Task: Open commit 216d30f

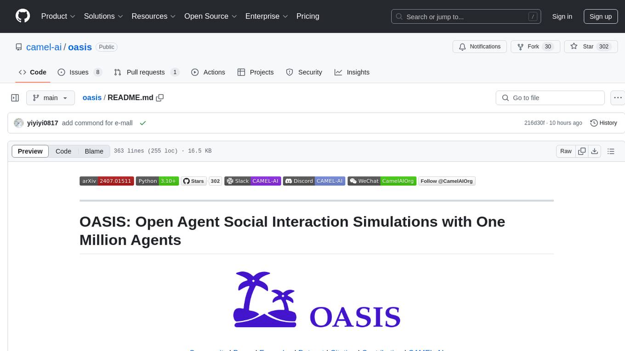Action: [534, 123]
